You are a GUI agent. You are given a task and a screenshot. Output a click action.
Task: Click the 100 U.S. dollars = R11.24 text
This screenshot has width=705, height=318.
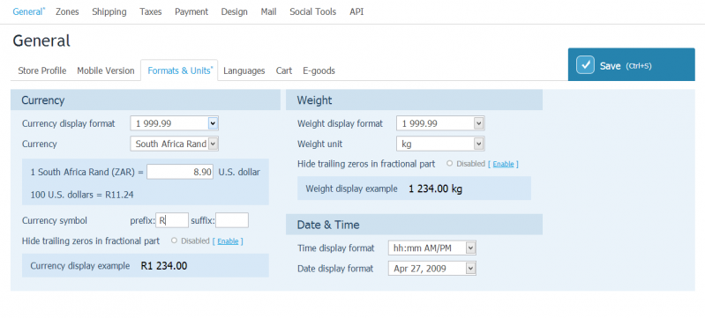pyautogui.click(x=82, y=195)
